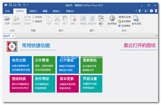Click the 版本更新 ribbon button

[x=124, y=21]
